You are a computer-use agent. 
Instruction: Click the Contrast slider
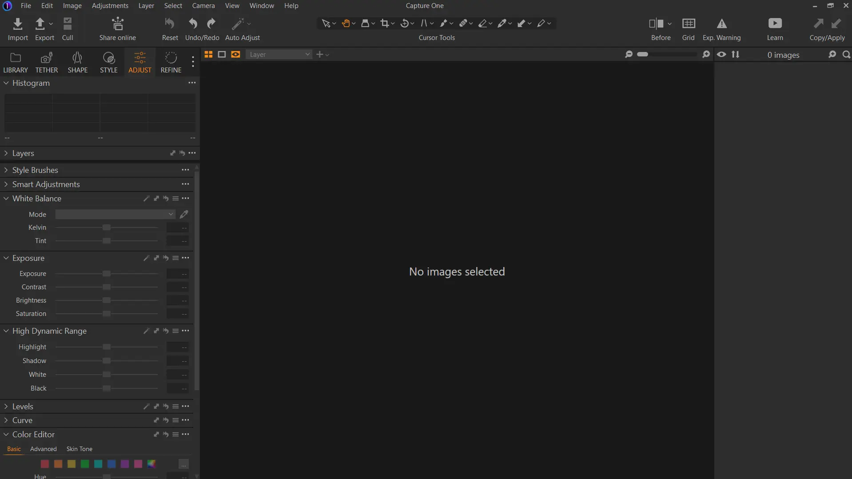pos(107,287)
